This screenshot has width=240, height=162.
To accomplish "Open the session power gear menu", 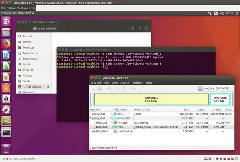I will 236,13.
